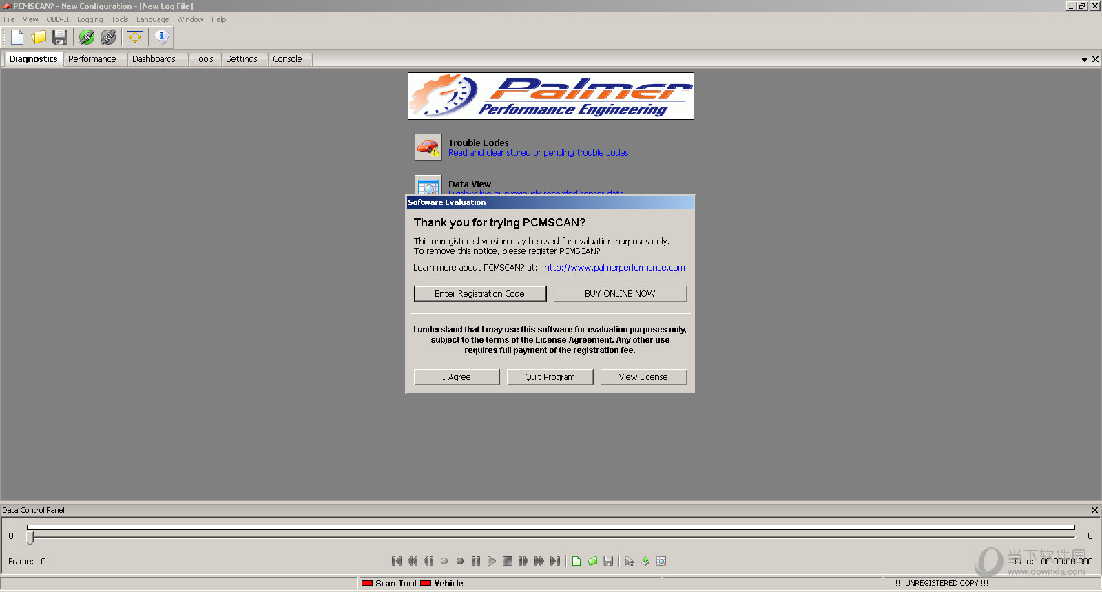Image resolution: width=1102 pixels, height=592 pixels.
Task: Click the light gray record circle button
Action: coord(444,561)
